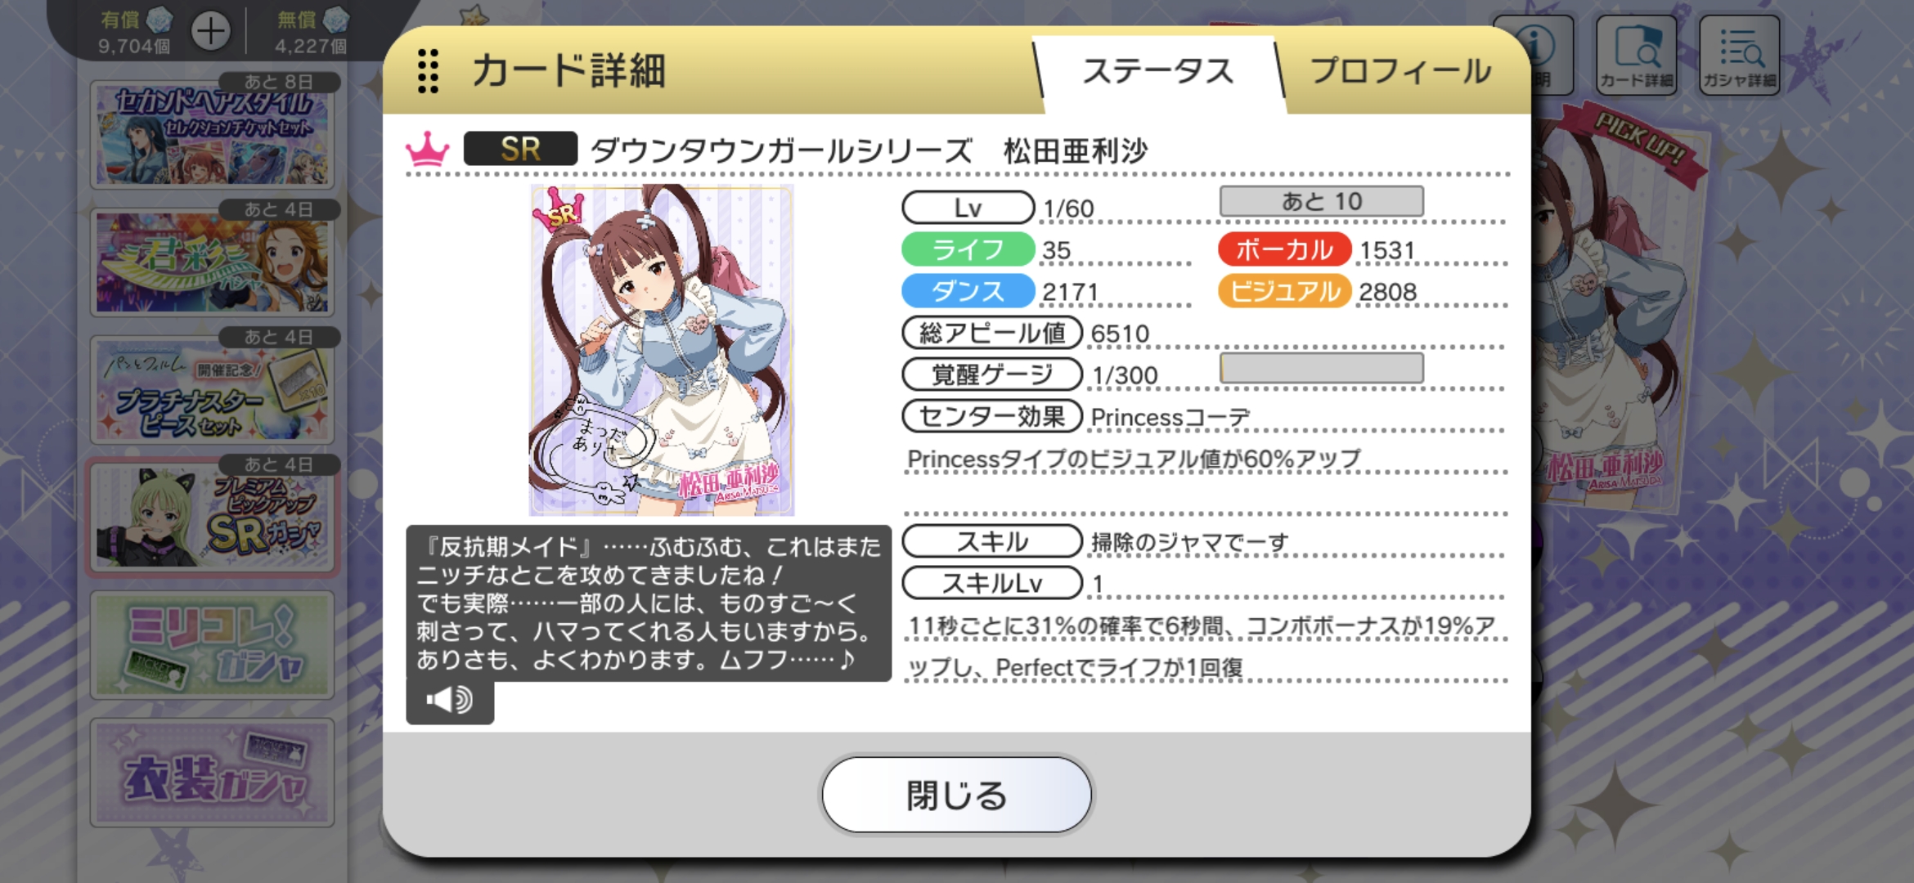Open the プラチナスターピースセット banner
Screen dimensions: 1914x883
coord(212,389)
